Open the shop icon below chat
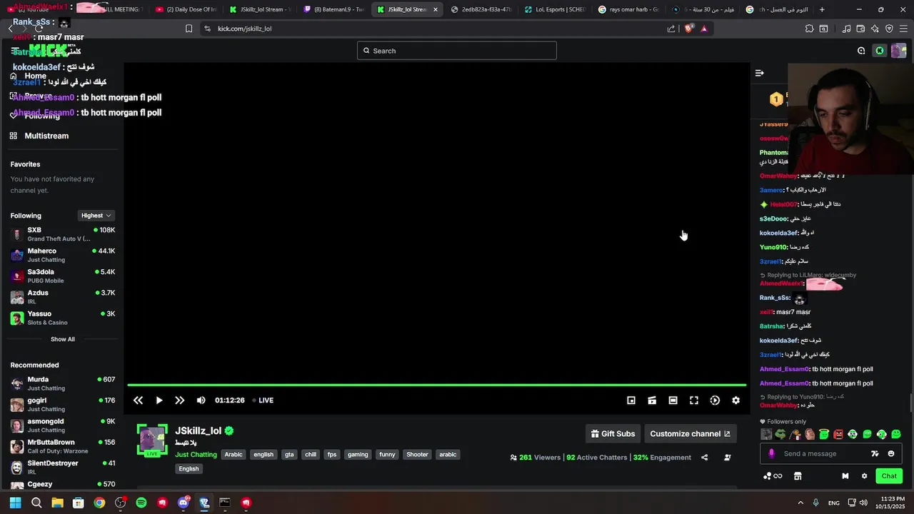Screen dimensions: 914x514 click(x=798, y=476)
